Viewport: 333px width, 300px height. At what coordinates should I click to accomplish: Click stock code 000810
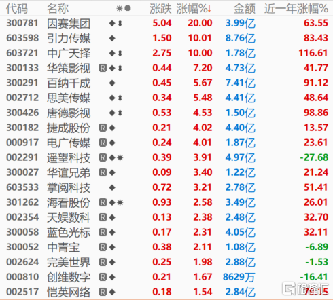22,277
